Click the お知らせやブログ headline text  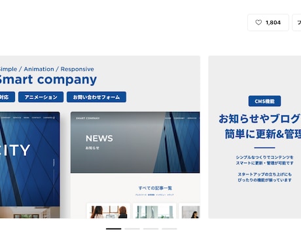click(260, 119)
